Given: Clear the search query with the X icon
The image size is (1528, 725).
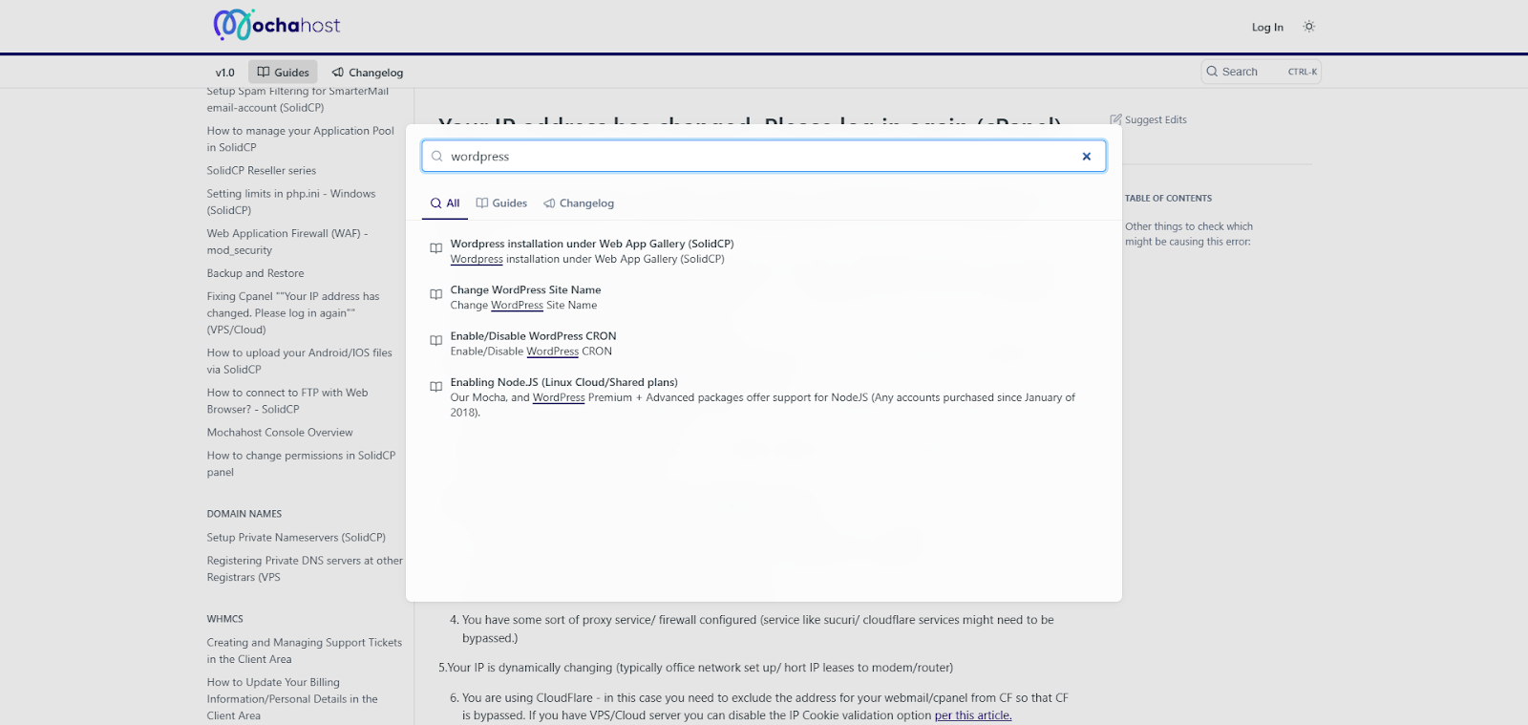Looking at the screenshot, I should tap(1086, 157).
